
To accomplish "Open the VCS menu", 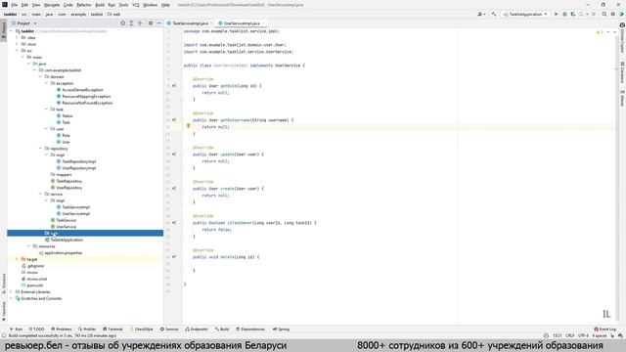I will click(x=136, y=5).
